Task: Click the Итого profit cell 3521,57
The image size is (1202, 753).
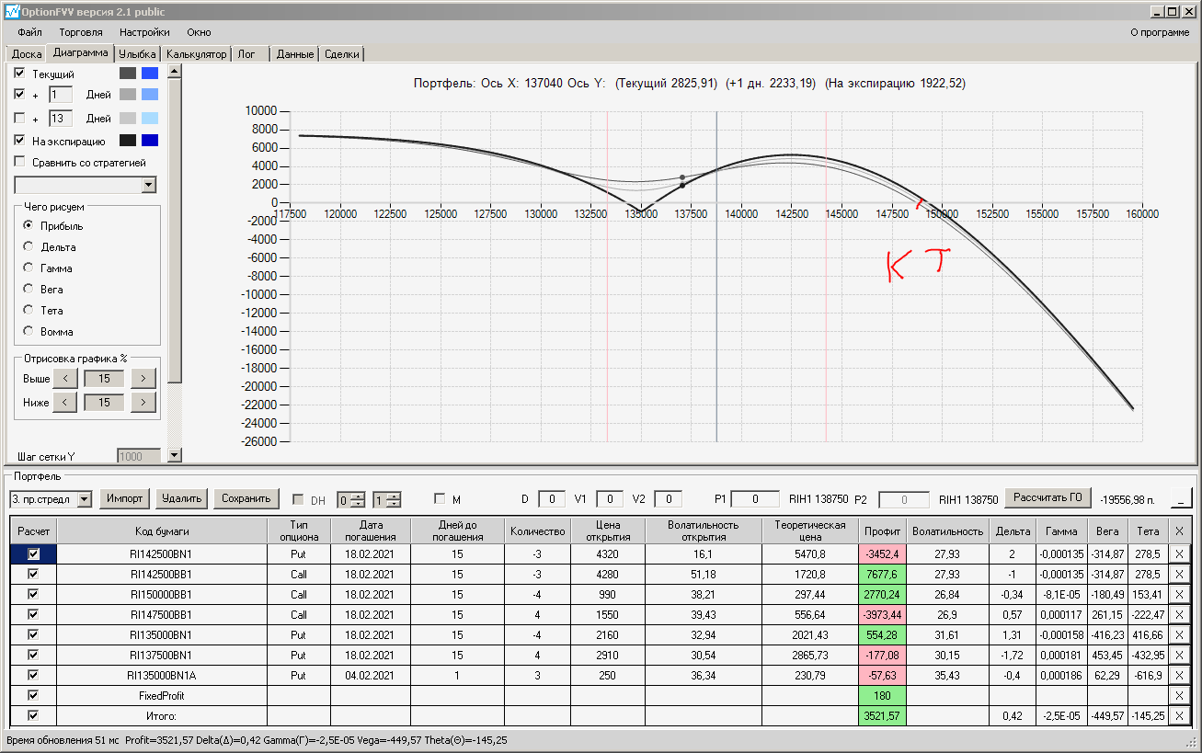Action: click(881, 716)
